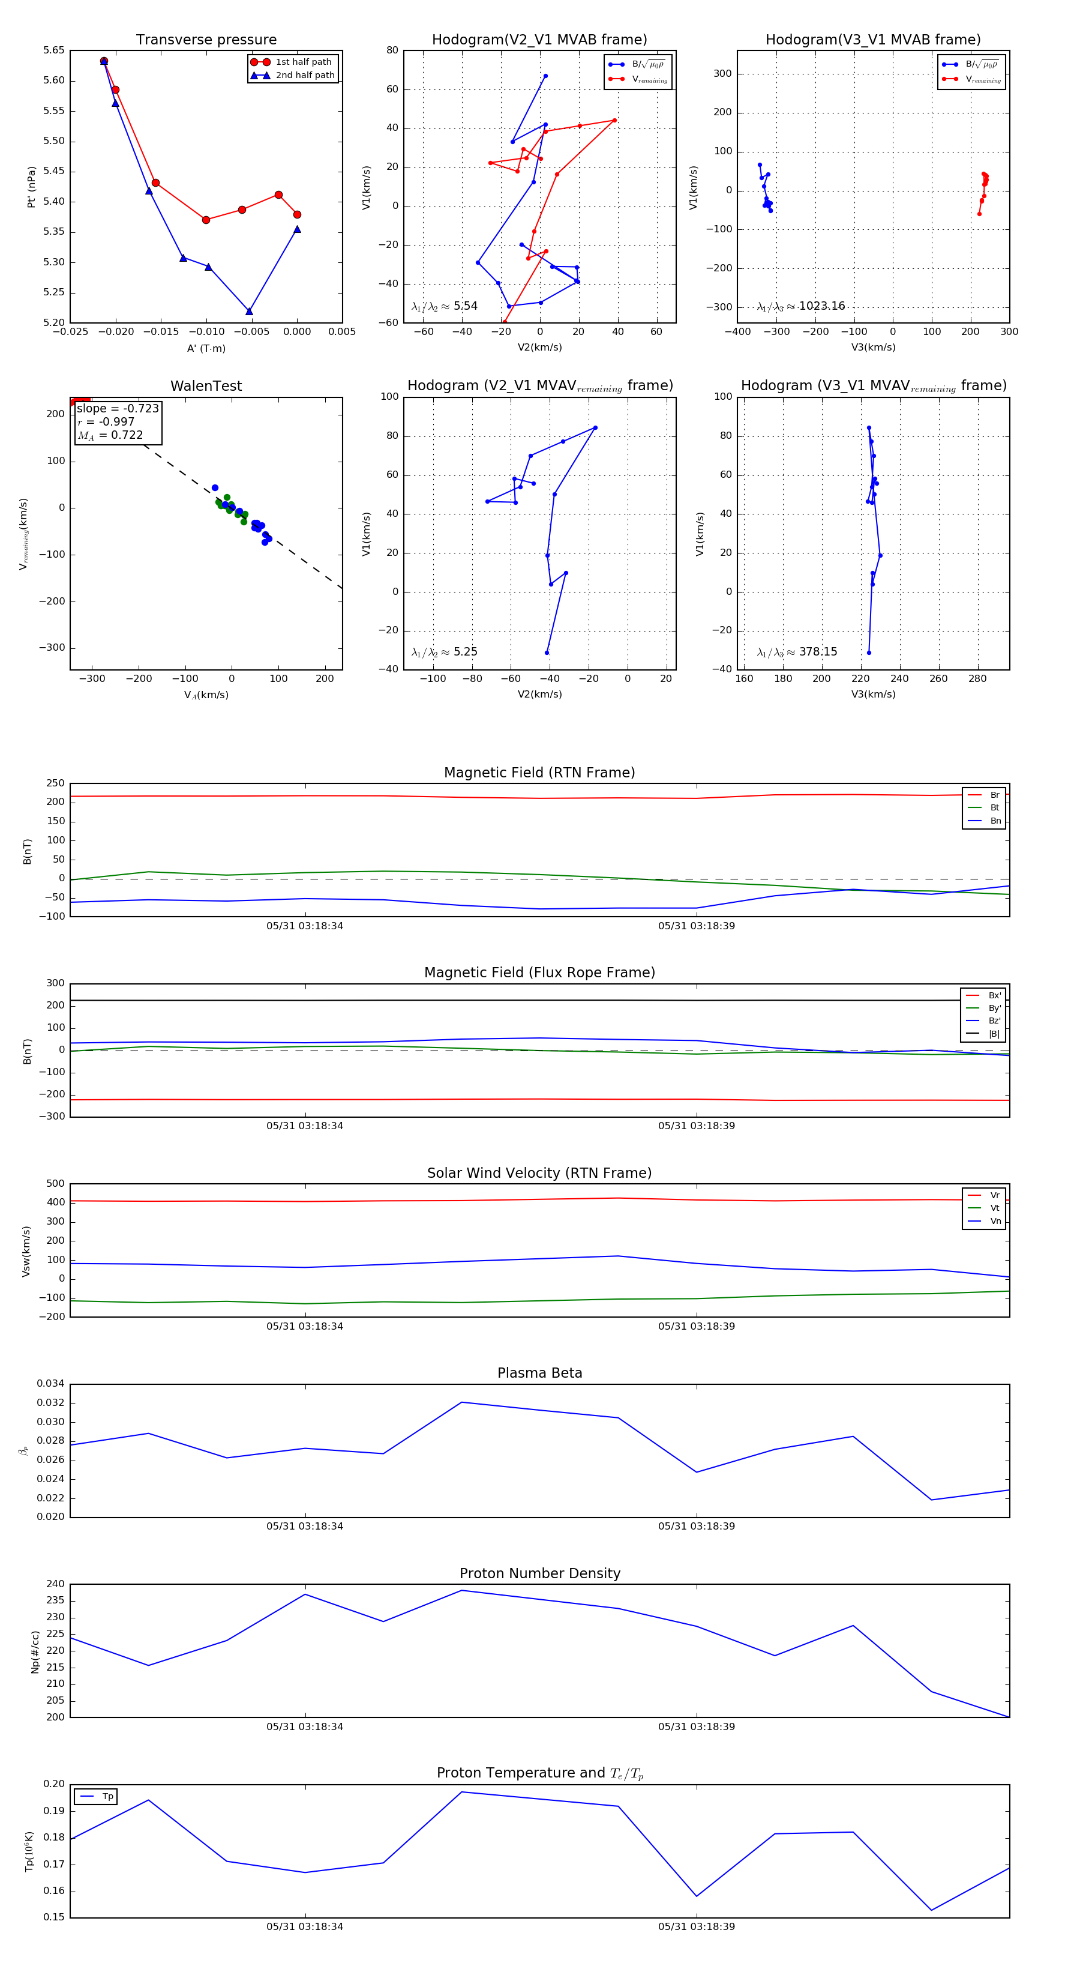
Task: Select the 'Br' legend entry
Action: [x=984, y=795]
